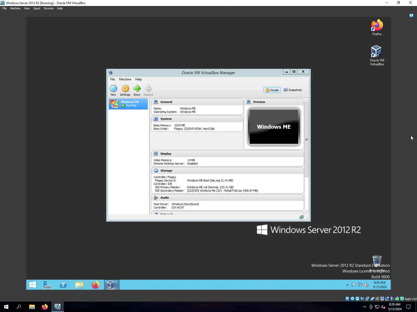Click the "1024 MB" base memory value
417x312 pixels.
tap(180, 125)
